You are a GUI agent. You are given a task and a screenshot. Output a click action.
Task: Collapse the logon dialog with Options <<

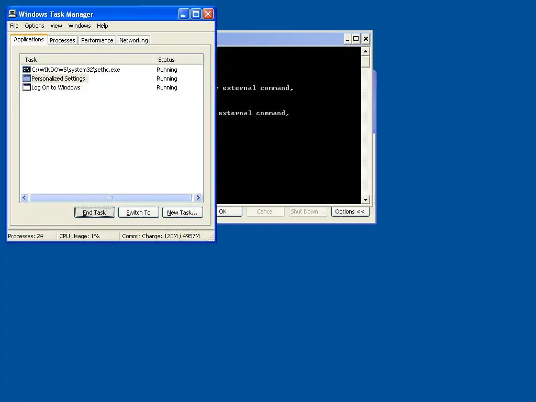(350, 211)
